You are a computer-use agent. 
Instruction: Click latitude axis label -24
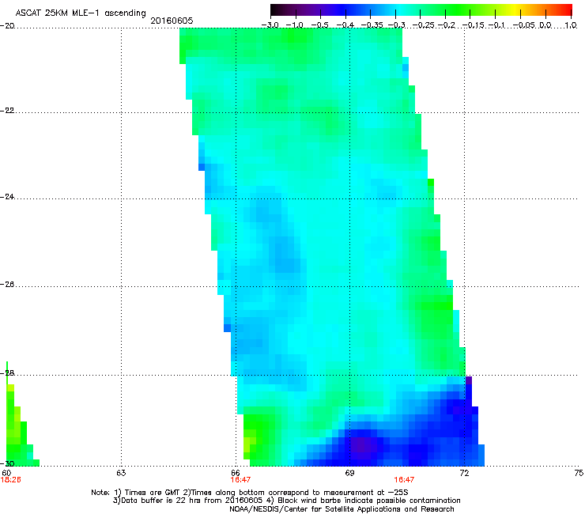7,196
